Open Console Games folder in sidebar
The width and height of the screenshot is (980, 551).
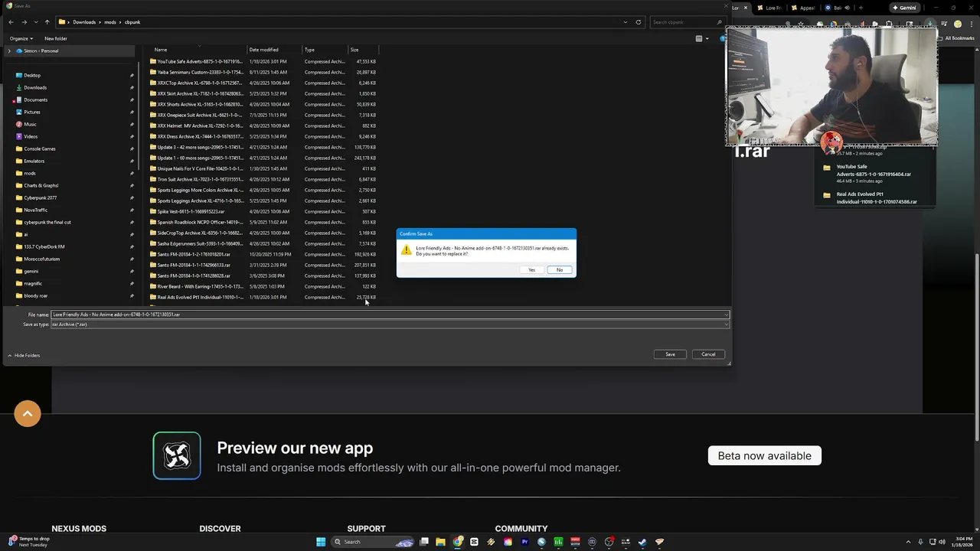[40, 148]
